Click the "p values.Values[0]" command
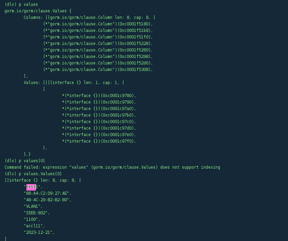The height and width of the screenshot is (241, 288). pyautogui.click(x=33, y=174)
